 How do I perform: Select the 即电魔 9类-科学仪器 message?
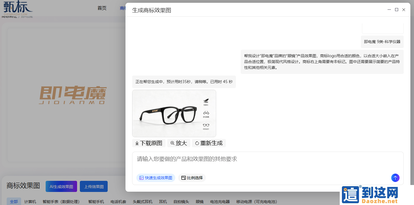pyautogui.click(x=382, y=42)
